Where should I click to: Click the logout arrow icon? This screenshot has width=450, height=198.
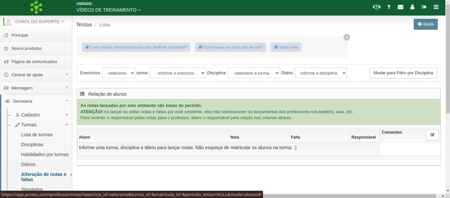424,7
